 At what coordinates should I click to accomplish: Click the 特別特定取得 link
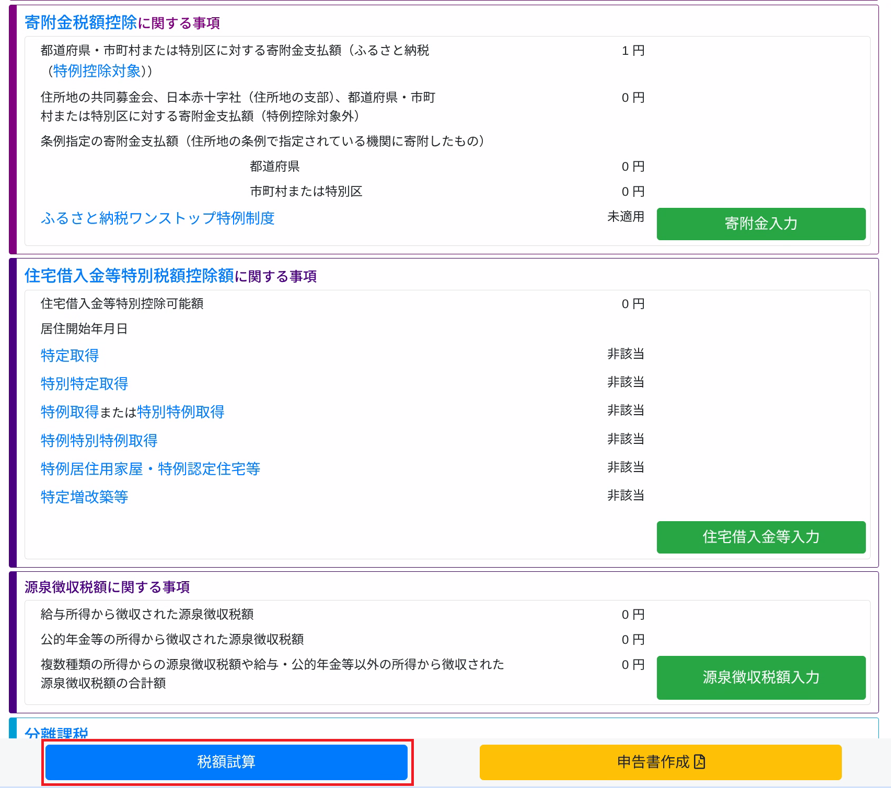click(x=84, y=384)
